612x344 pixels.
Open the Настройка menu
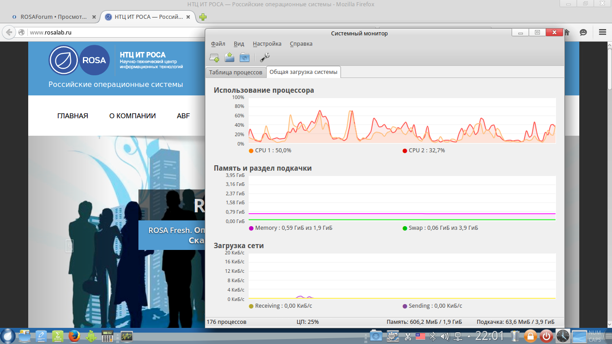(x=267, y=44)
